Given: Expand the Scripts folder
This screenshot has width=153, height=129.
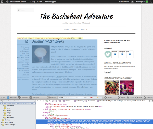Looking at the screenshot, I should click(3, 115).
